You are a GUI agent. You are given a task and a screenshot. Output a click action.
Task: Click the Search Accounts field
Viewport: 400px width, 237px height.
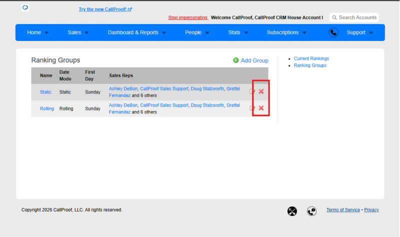coord(354,17)
